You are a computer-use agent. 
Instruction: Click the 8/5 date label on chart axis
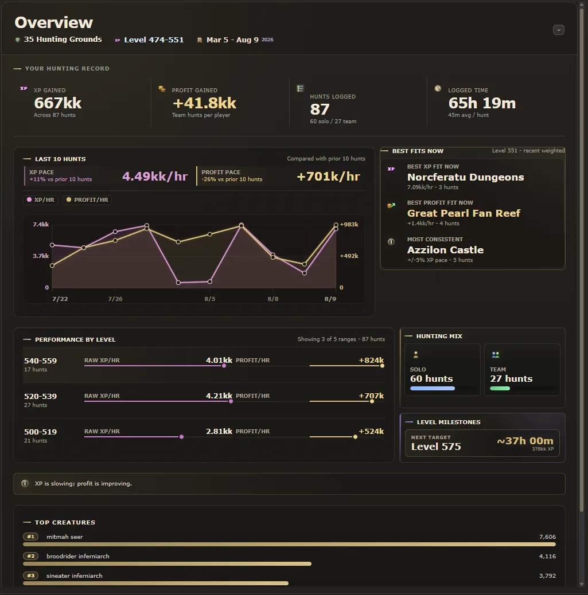pos(210,299)
